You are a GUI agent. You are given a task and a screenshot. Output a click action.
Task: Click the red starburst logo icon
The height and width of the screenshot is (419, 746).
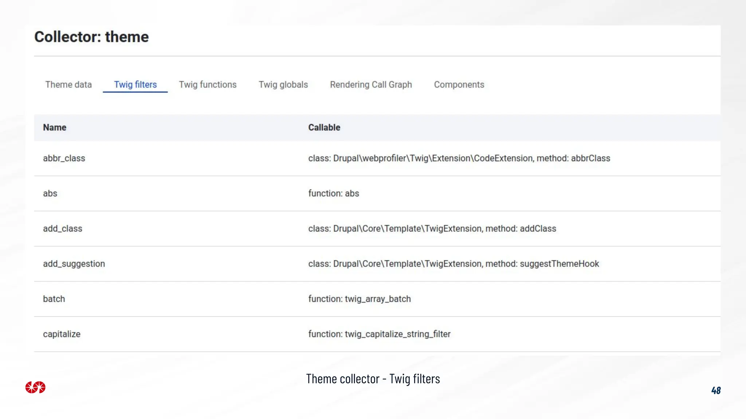click(35, 387)
